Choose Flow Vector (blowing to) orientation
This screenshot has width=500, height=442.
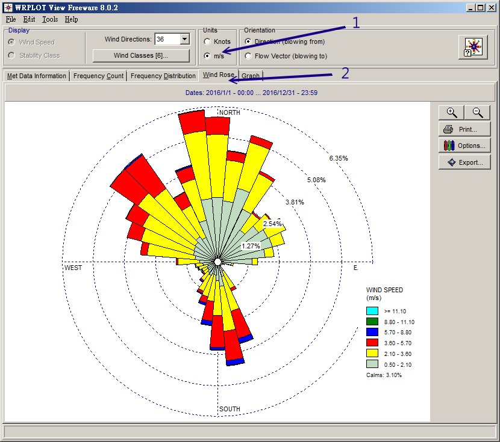click(248, 56)
